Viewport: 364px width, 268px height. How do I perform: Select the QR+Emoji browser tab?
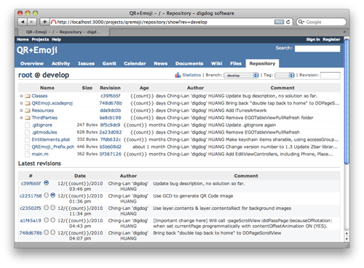pos(63,32)
